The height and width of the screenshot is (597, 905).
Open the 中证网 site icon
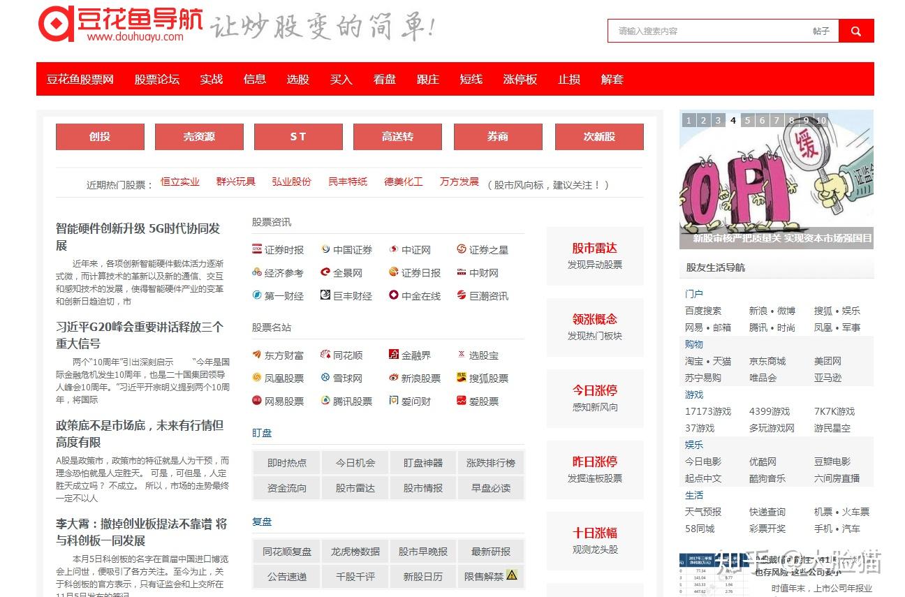(x=394, y=249)
